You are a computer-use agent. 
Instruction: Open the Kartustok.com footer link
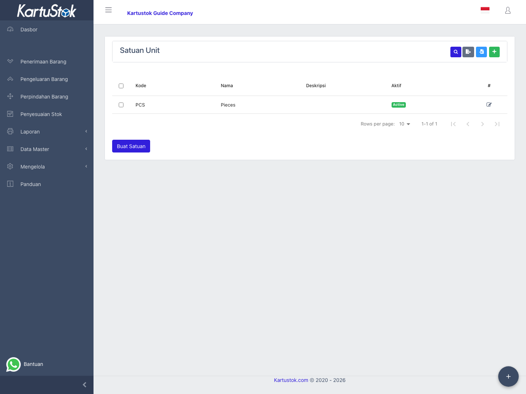click(x=291, y=380)
